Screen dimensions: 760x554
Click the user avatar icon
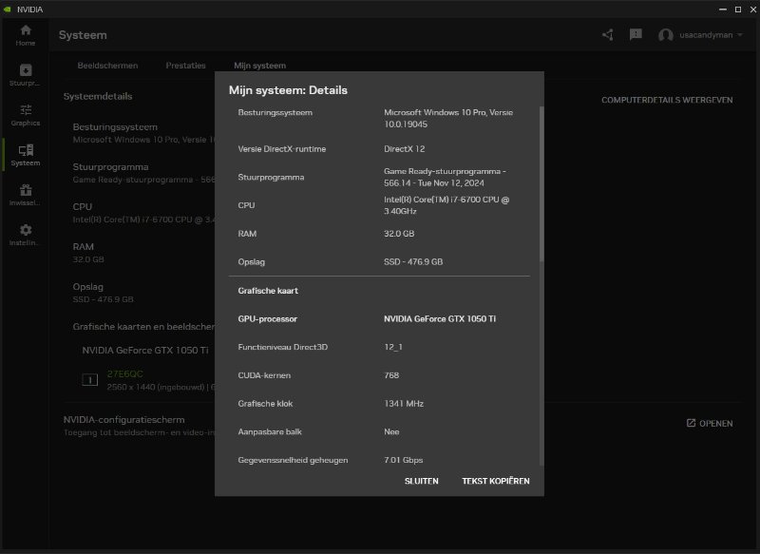point(665,35)
